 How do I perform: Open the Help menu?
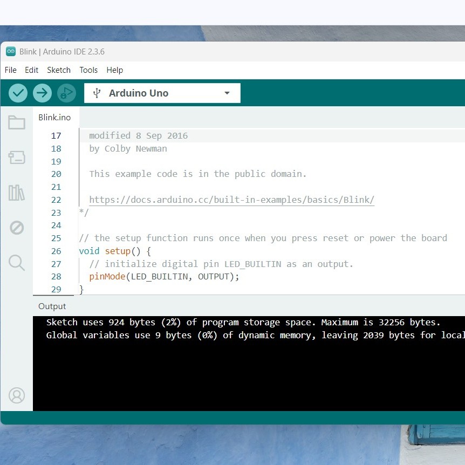(114, 70)
